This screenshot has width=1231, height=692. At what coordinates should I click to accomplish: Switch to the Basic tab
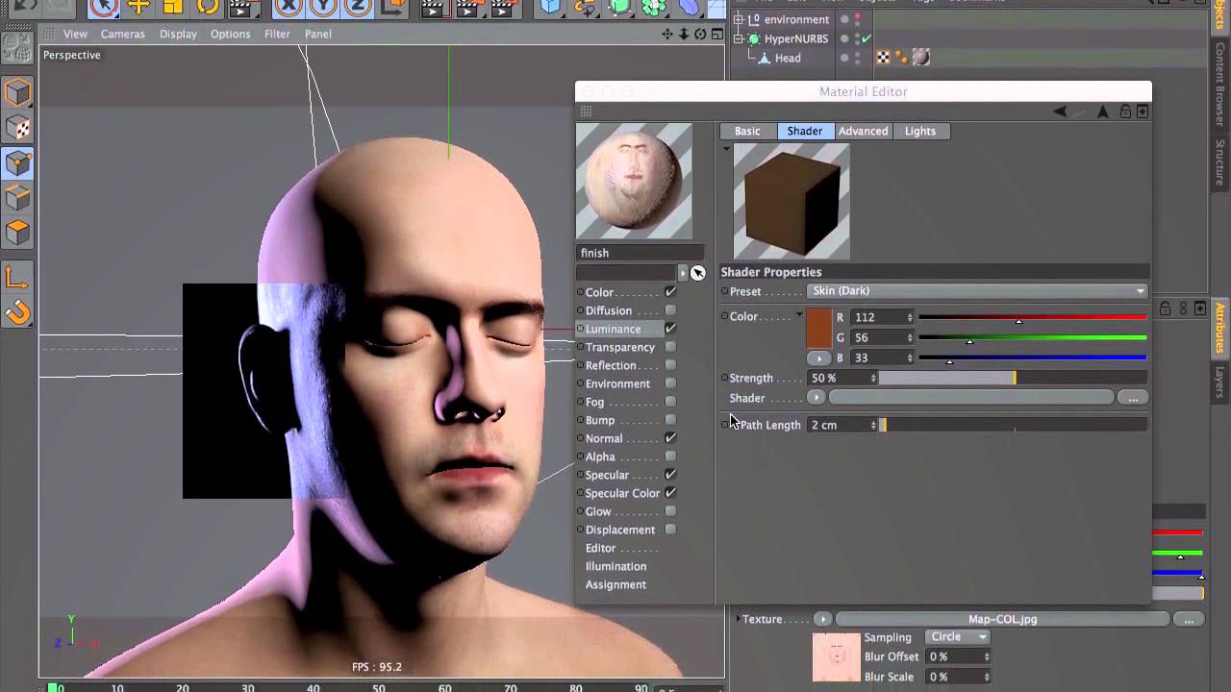point(747,131)
